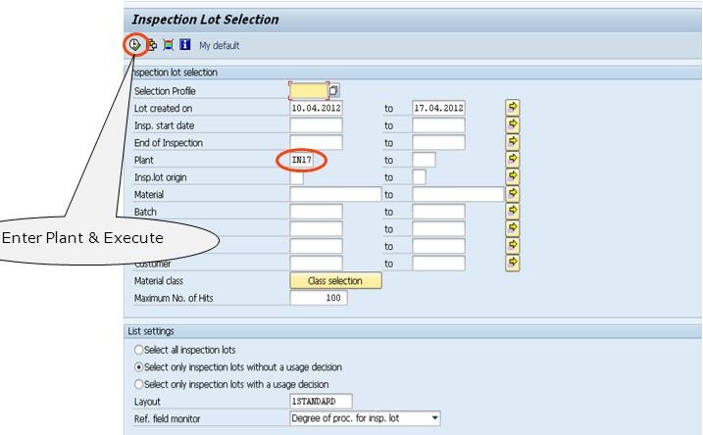Click Maximum No. of Hits field
Viewport: 703px width, 435px height.
click(x=319, y=298)
